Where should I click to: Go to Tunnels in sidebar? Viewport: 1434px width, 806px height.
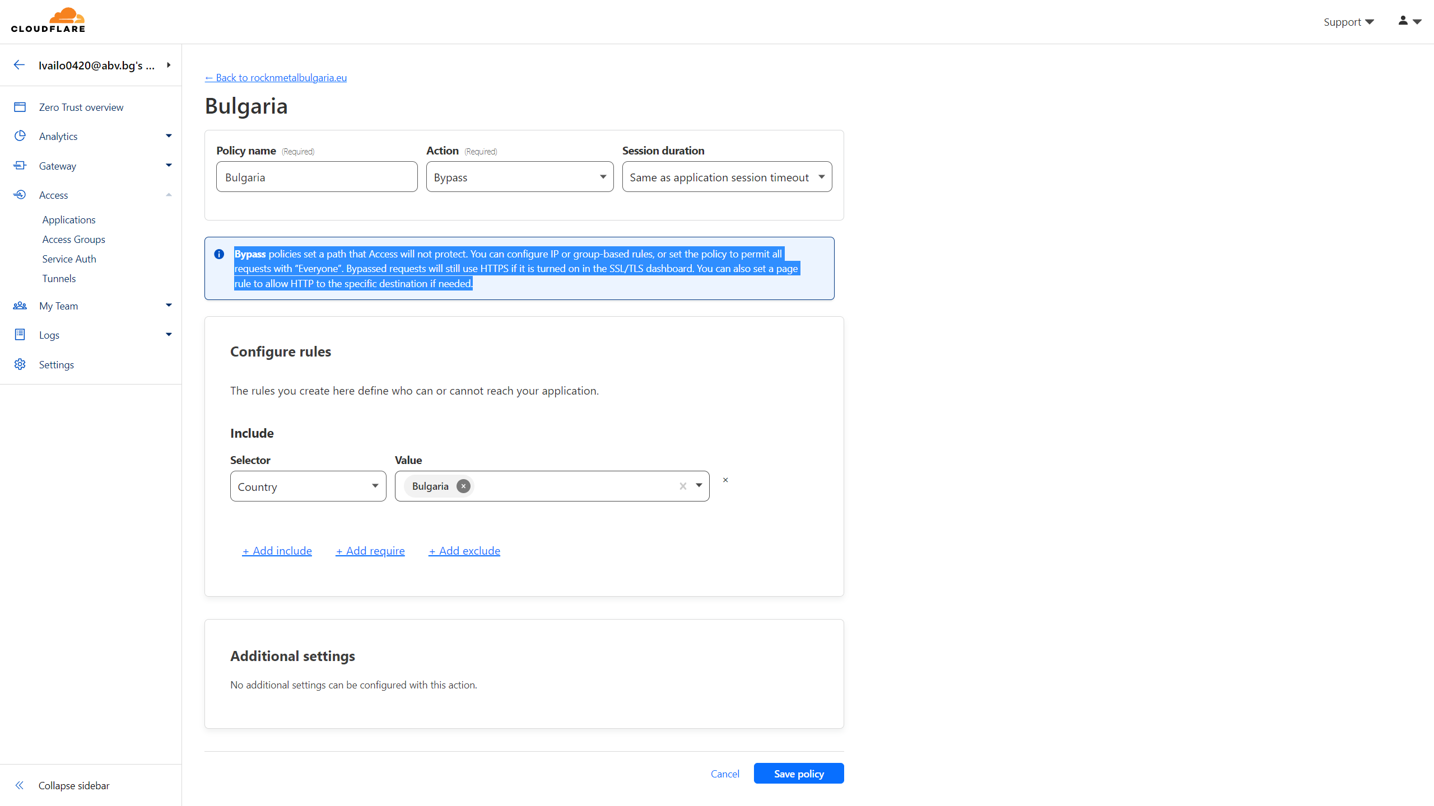(59, 278)
